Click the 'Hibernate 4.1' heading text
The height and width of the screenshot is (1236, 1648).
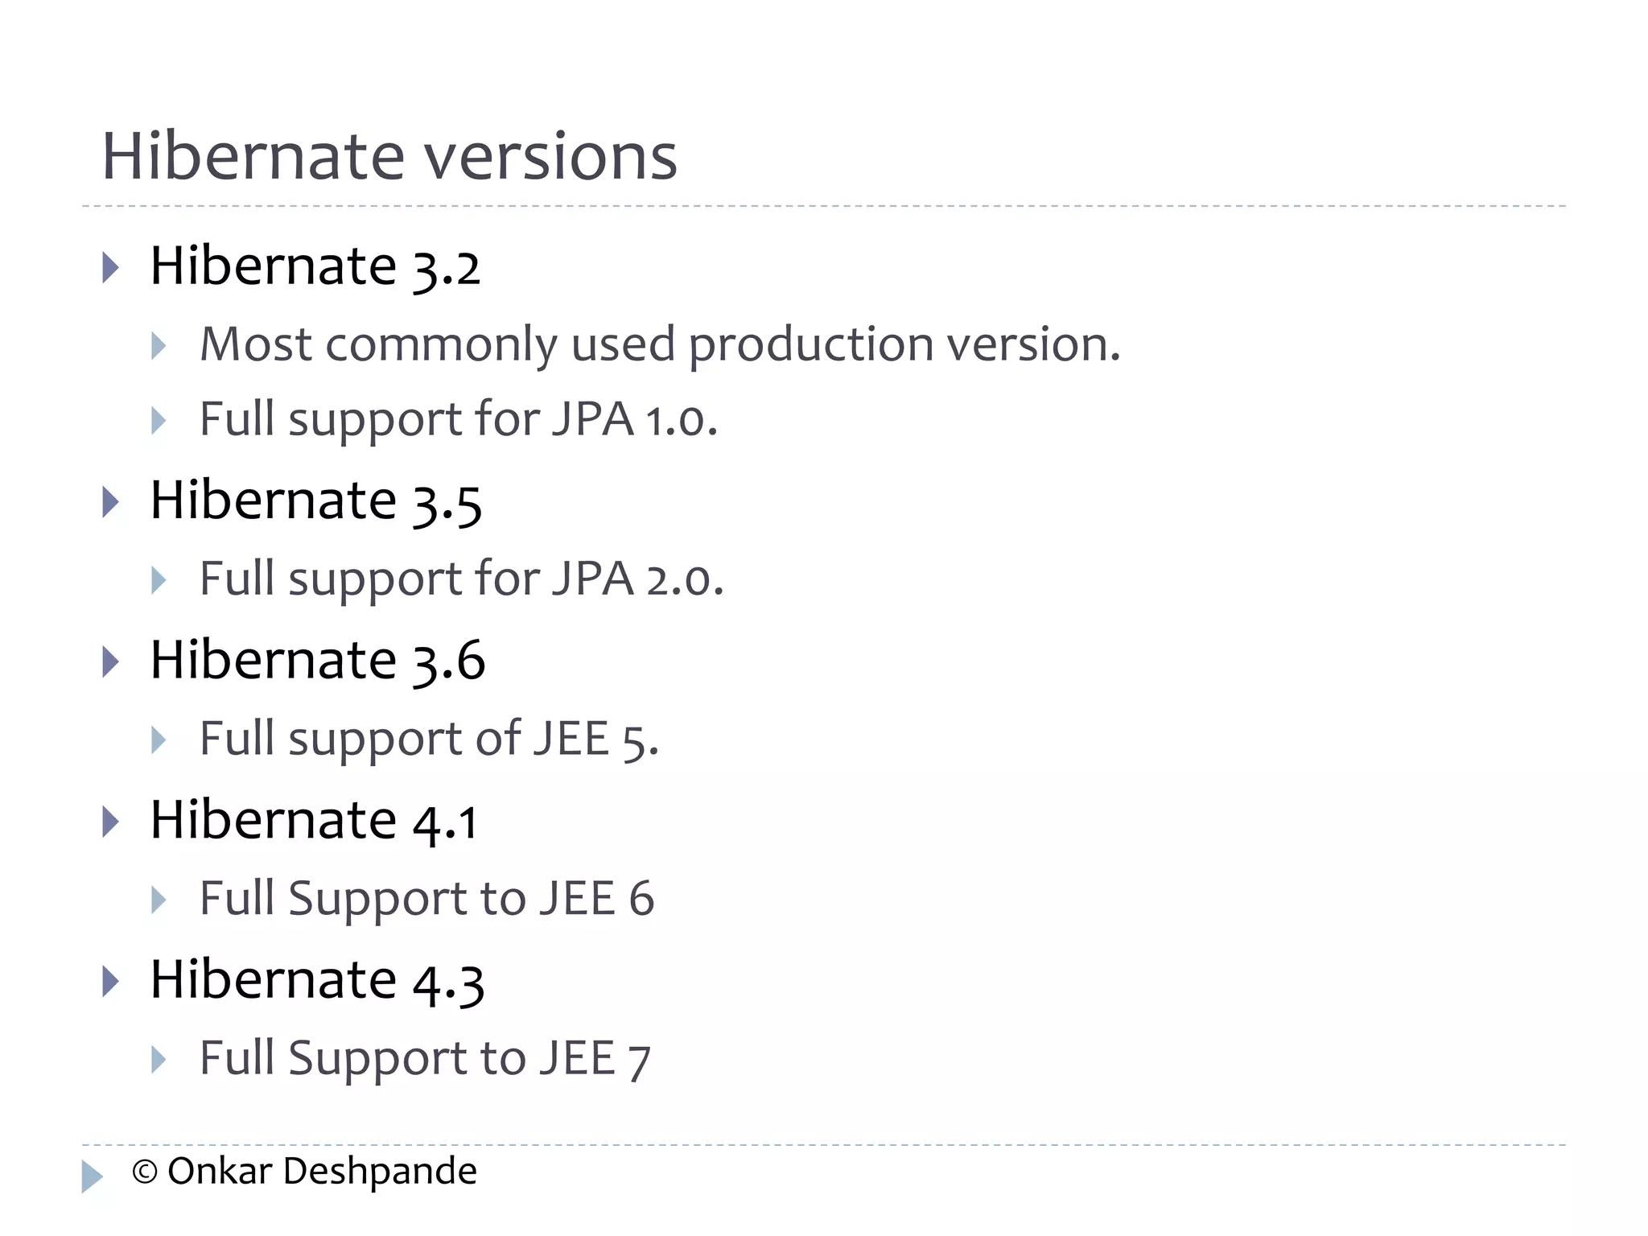315,820
